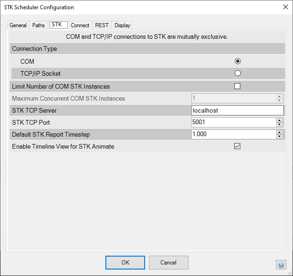Decrease the STK TCP Port value
Screen dimensions: 293x276
pos(279,124)
